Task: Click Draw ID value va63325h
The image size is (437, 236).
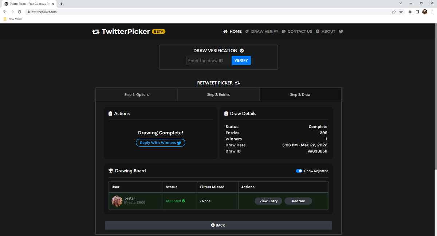Action: tap(317, 151)
